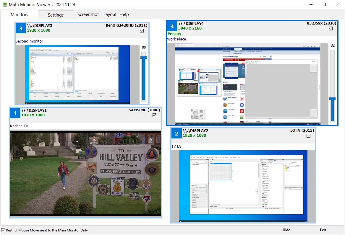
Task: Click the monitor number 4 badge
Action: pyautogui.click(x=172, y=26)
